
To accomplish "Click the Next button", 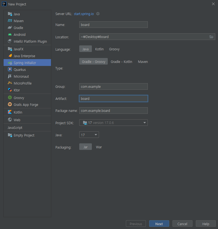I will pos(159,224).
